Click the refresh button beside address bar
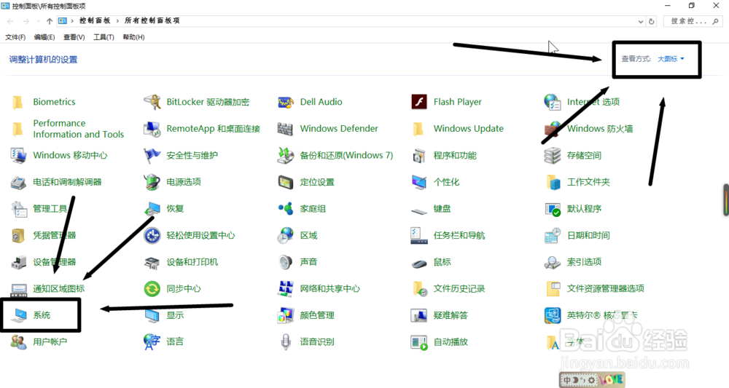729x388 pixels. [651, 21]
